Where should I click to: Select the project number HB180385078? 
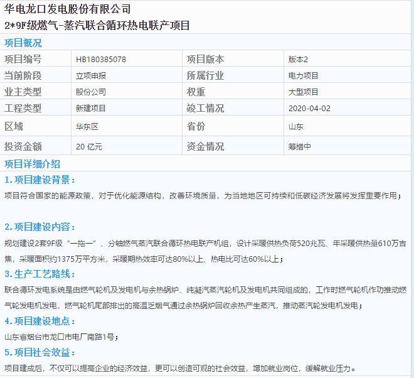click(101, 60)
